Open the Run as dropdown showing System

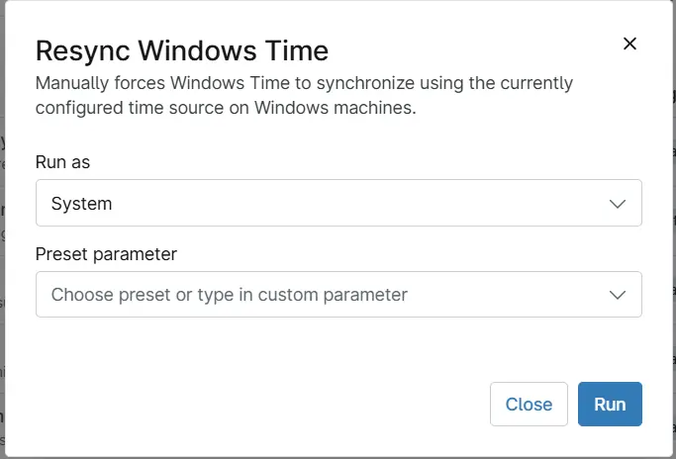[x=338, y=203]
